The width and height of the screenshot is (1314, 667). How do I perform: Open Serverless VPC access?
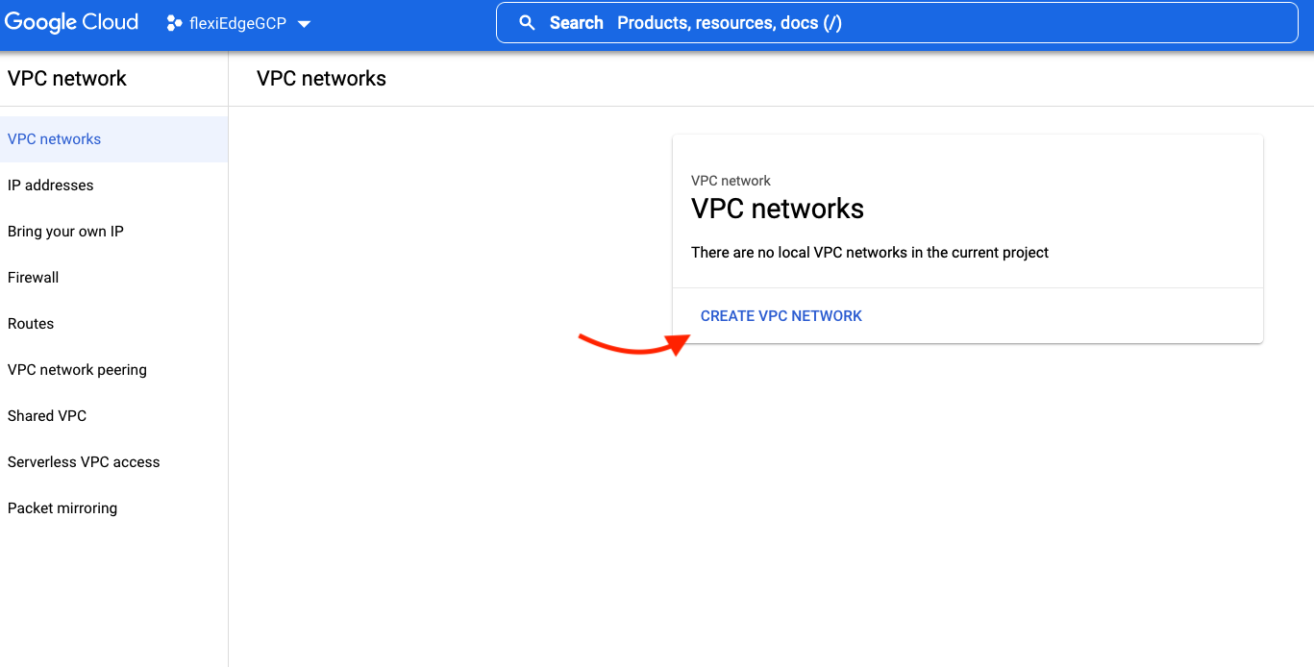[x=84, y=462]
